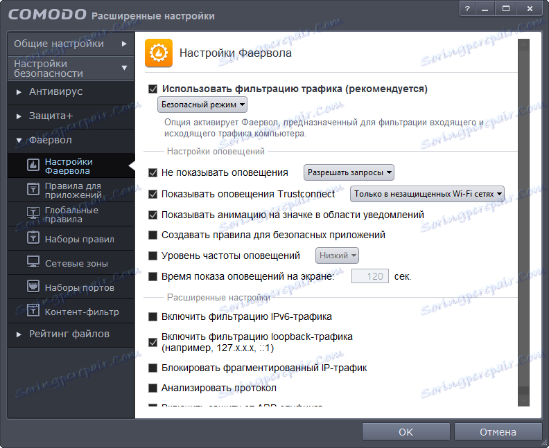Select Контент-фильтр menu entry
The width and height of the screenshot is (549, 448).
coord(71,312)
